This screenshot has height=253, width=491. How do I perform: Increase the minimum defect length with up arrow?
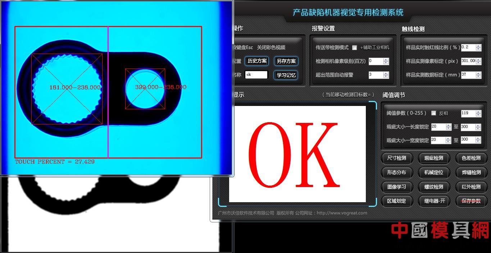pos(449,125)
